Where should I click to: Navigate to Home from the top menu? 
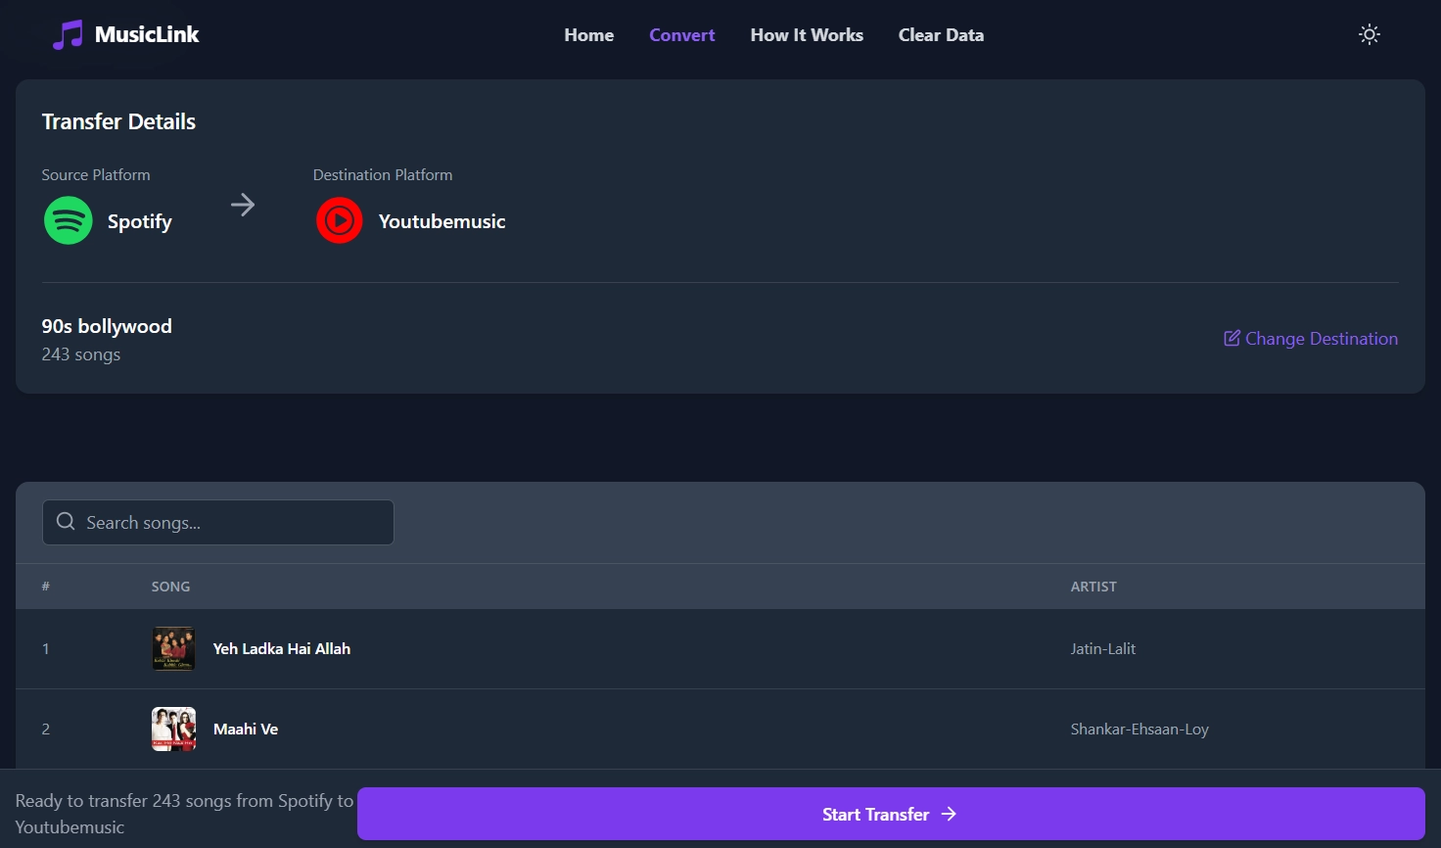click(x=587, y=34)
